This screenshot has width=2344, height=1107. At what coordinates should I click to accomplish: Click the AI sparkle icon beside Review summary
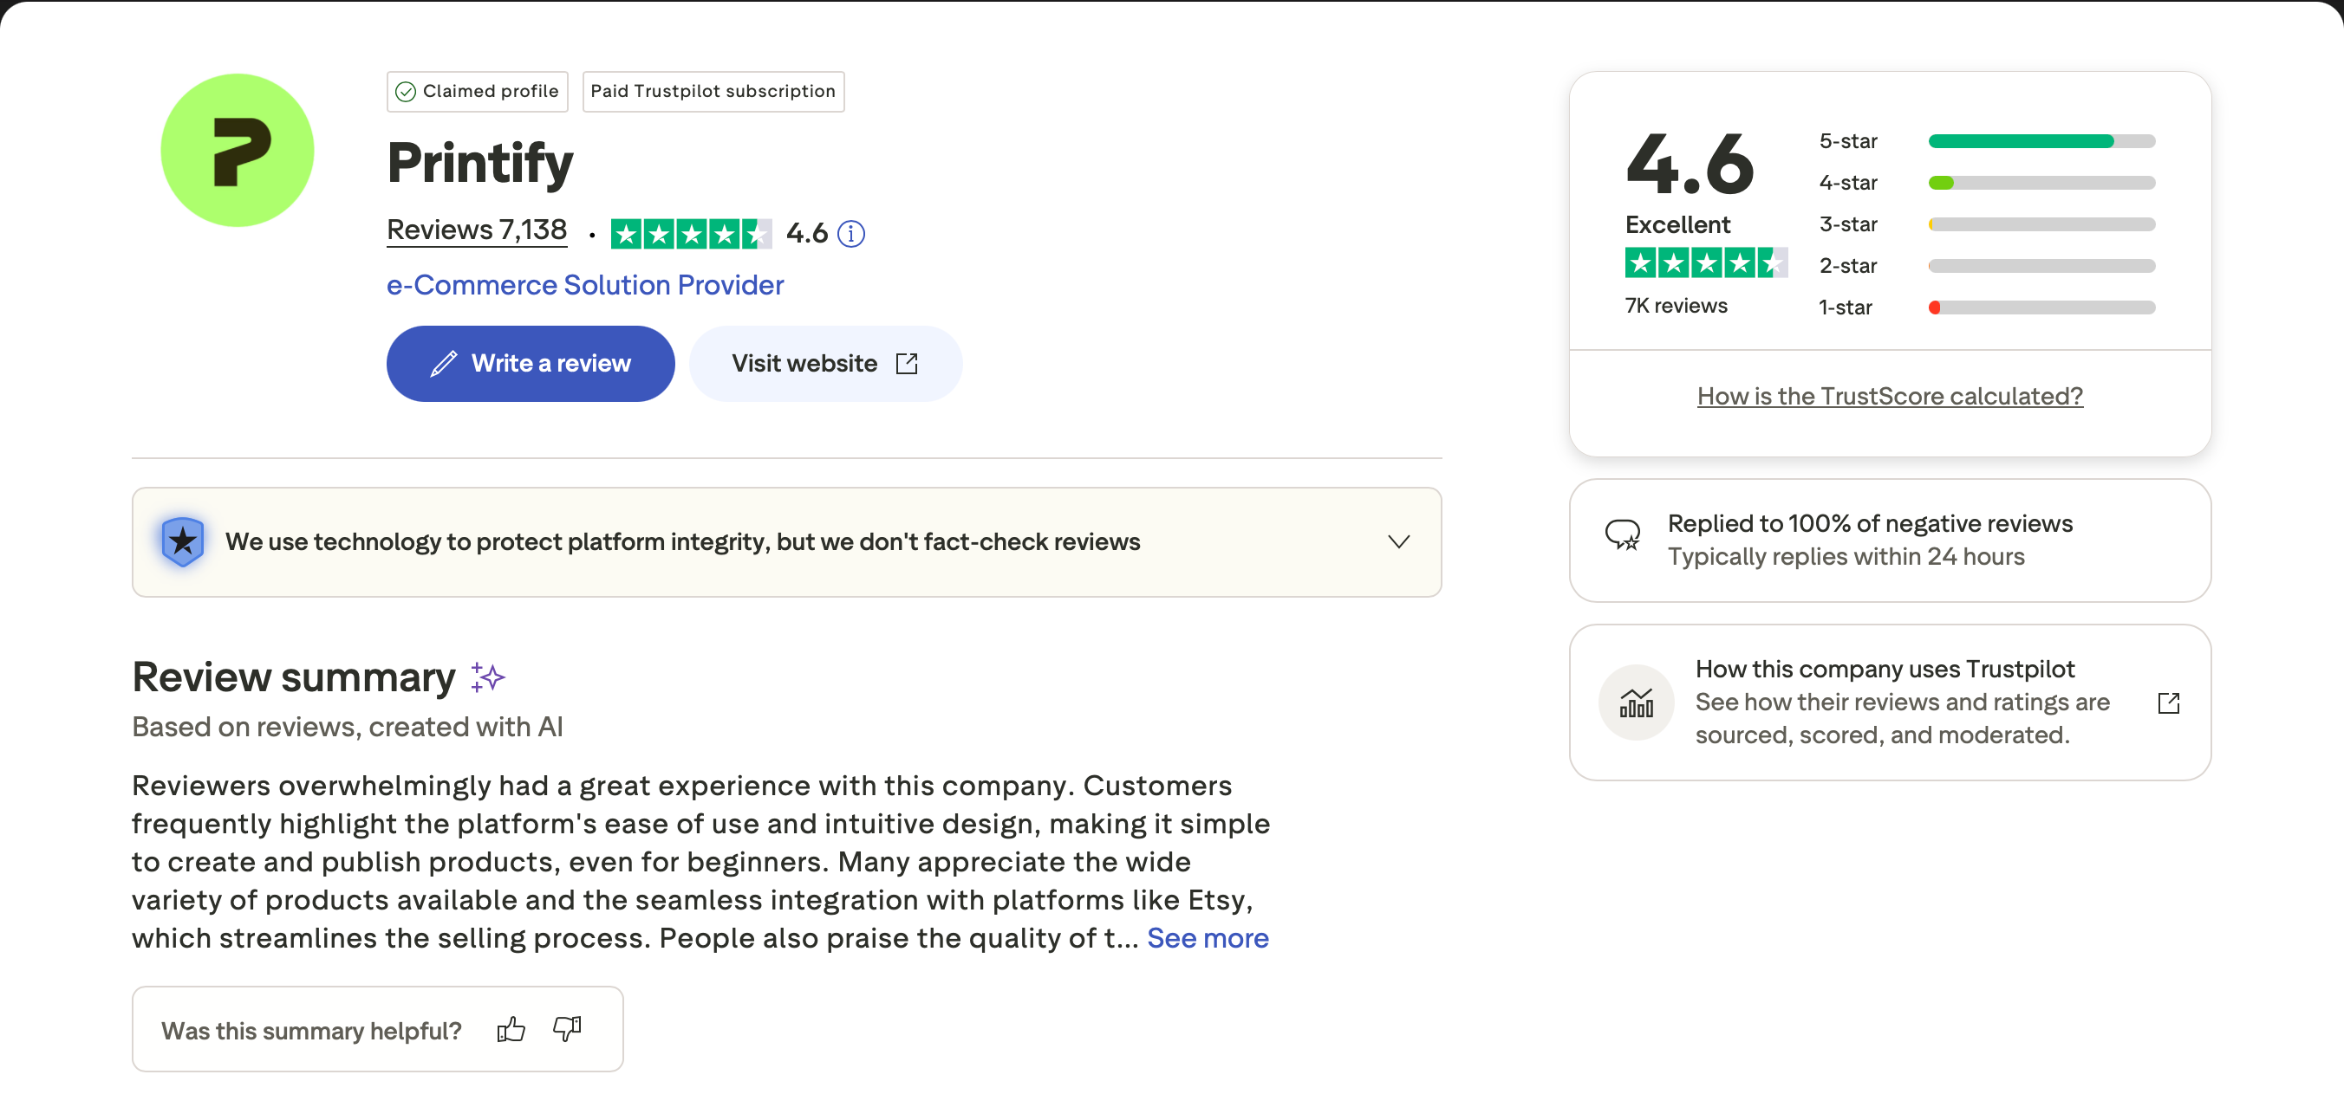pos(488,677)
